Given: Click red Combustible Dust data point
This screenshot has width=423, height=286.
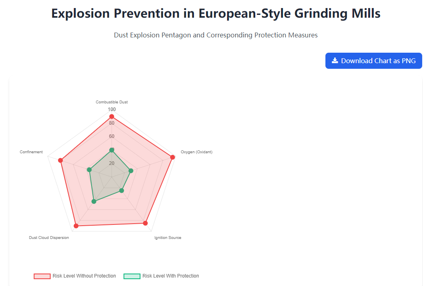Looking at the screenshot, I should click(x=112, y=117).
